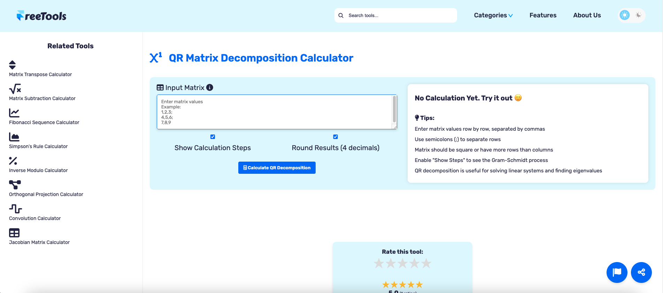Click the Input Matrix info icon

pos(209,88)
